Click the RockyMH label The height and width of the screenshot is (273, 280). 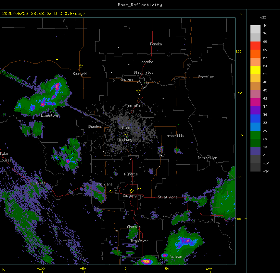(80, 74)
